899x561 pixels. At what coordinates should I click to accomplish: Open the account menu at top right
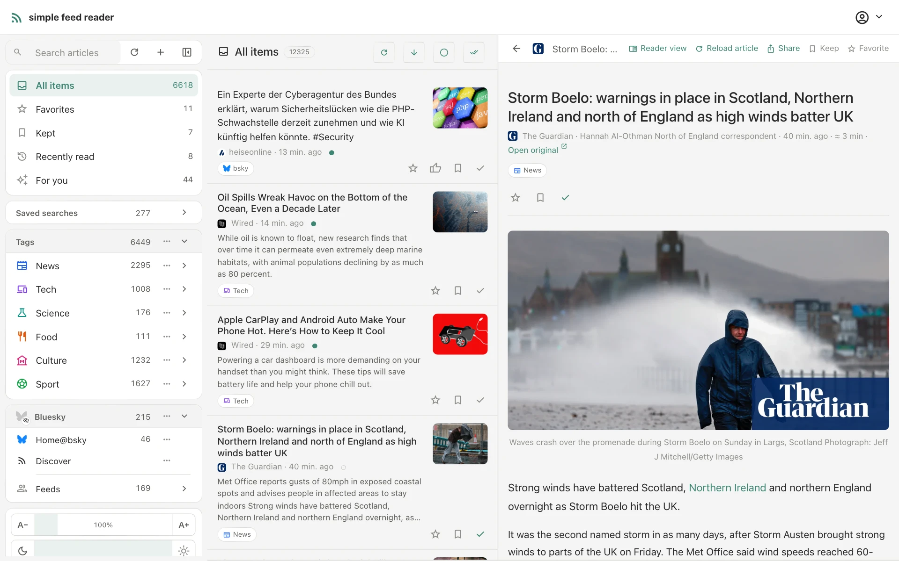[x=869, y=17]
